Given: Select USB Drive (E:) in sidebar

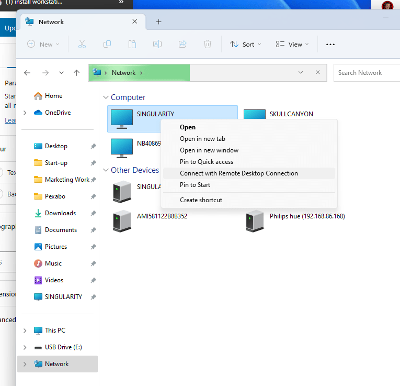Looking at the screenshot, I should click(58, 347).
